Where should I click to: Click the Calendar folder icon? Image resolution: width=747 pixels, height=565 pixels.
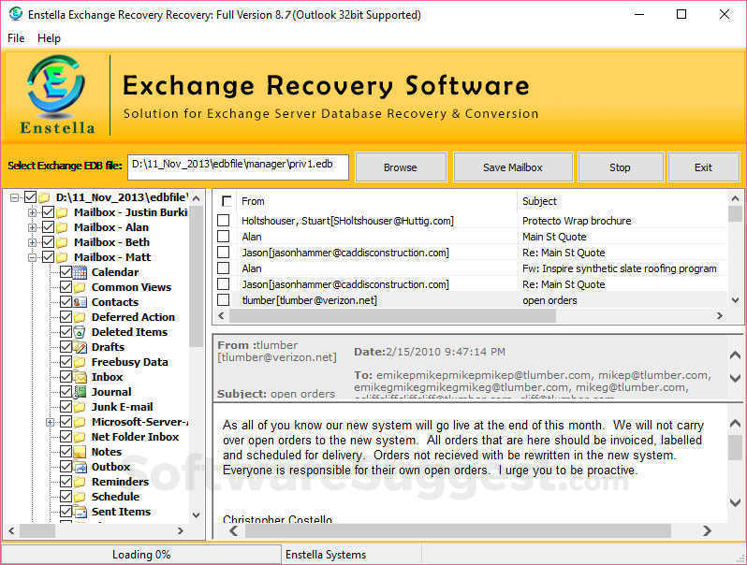[x=80, y=272]
